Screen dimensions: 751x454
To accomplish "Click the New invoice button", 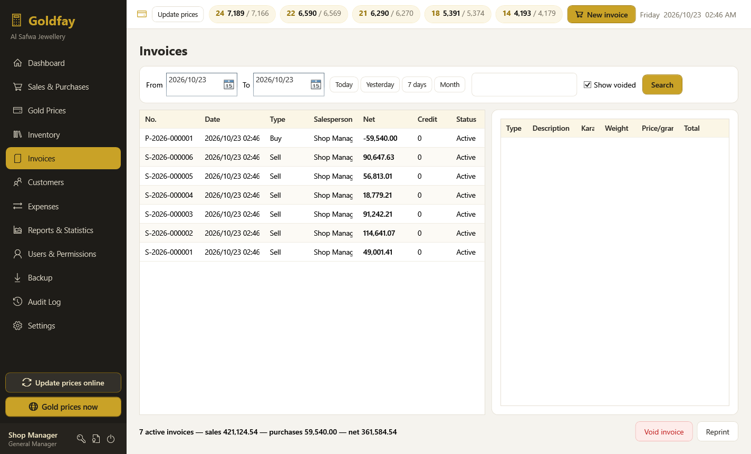I will click(x=601, y=14).
